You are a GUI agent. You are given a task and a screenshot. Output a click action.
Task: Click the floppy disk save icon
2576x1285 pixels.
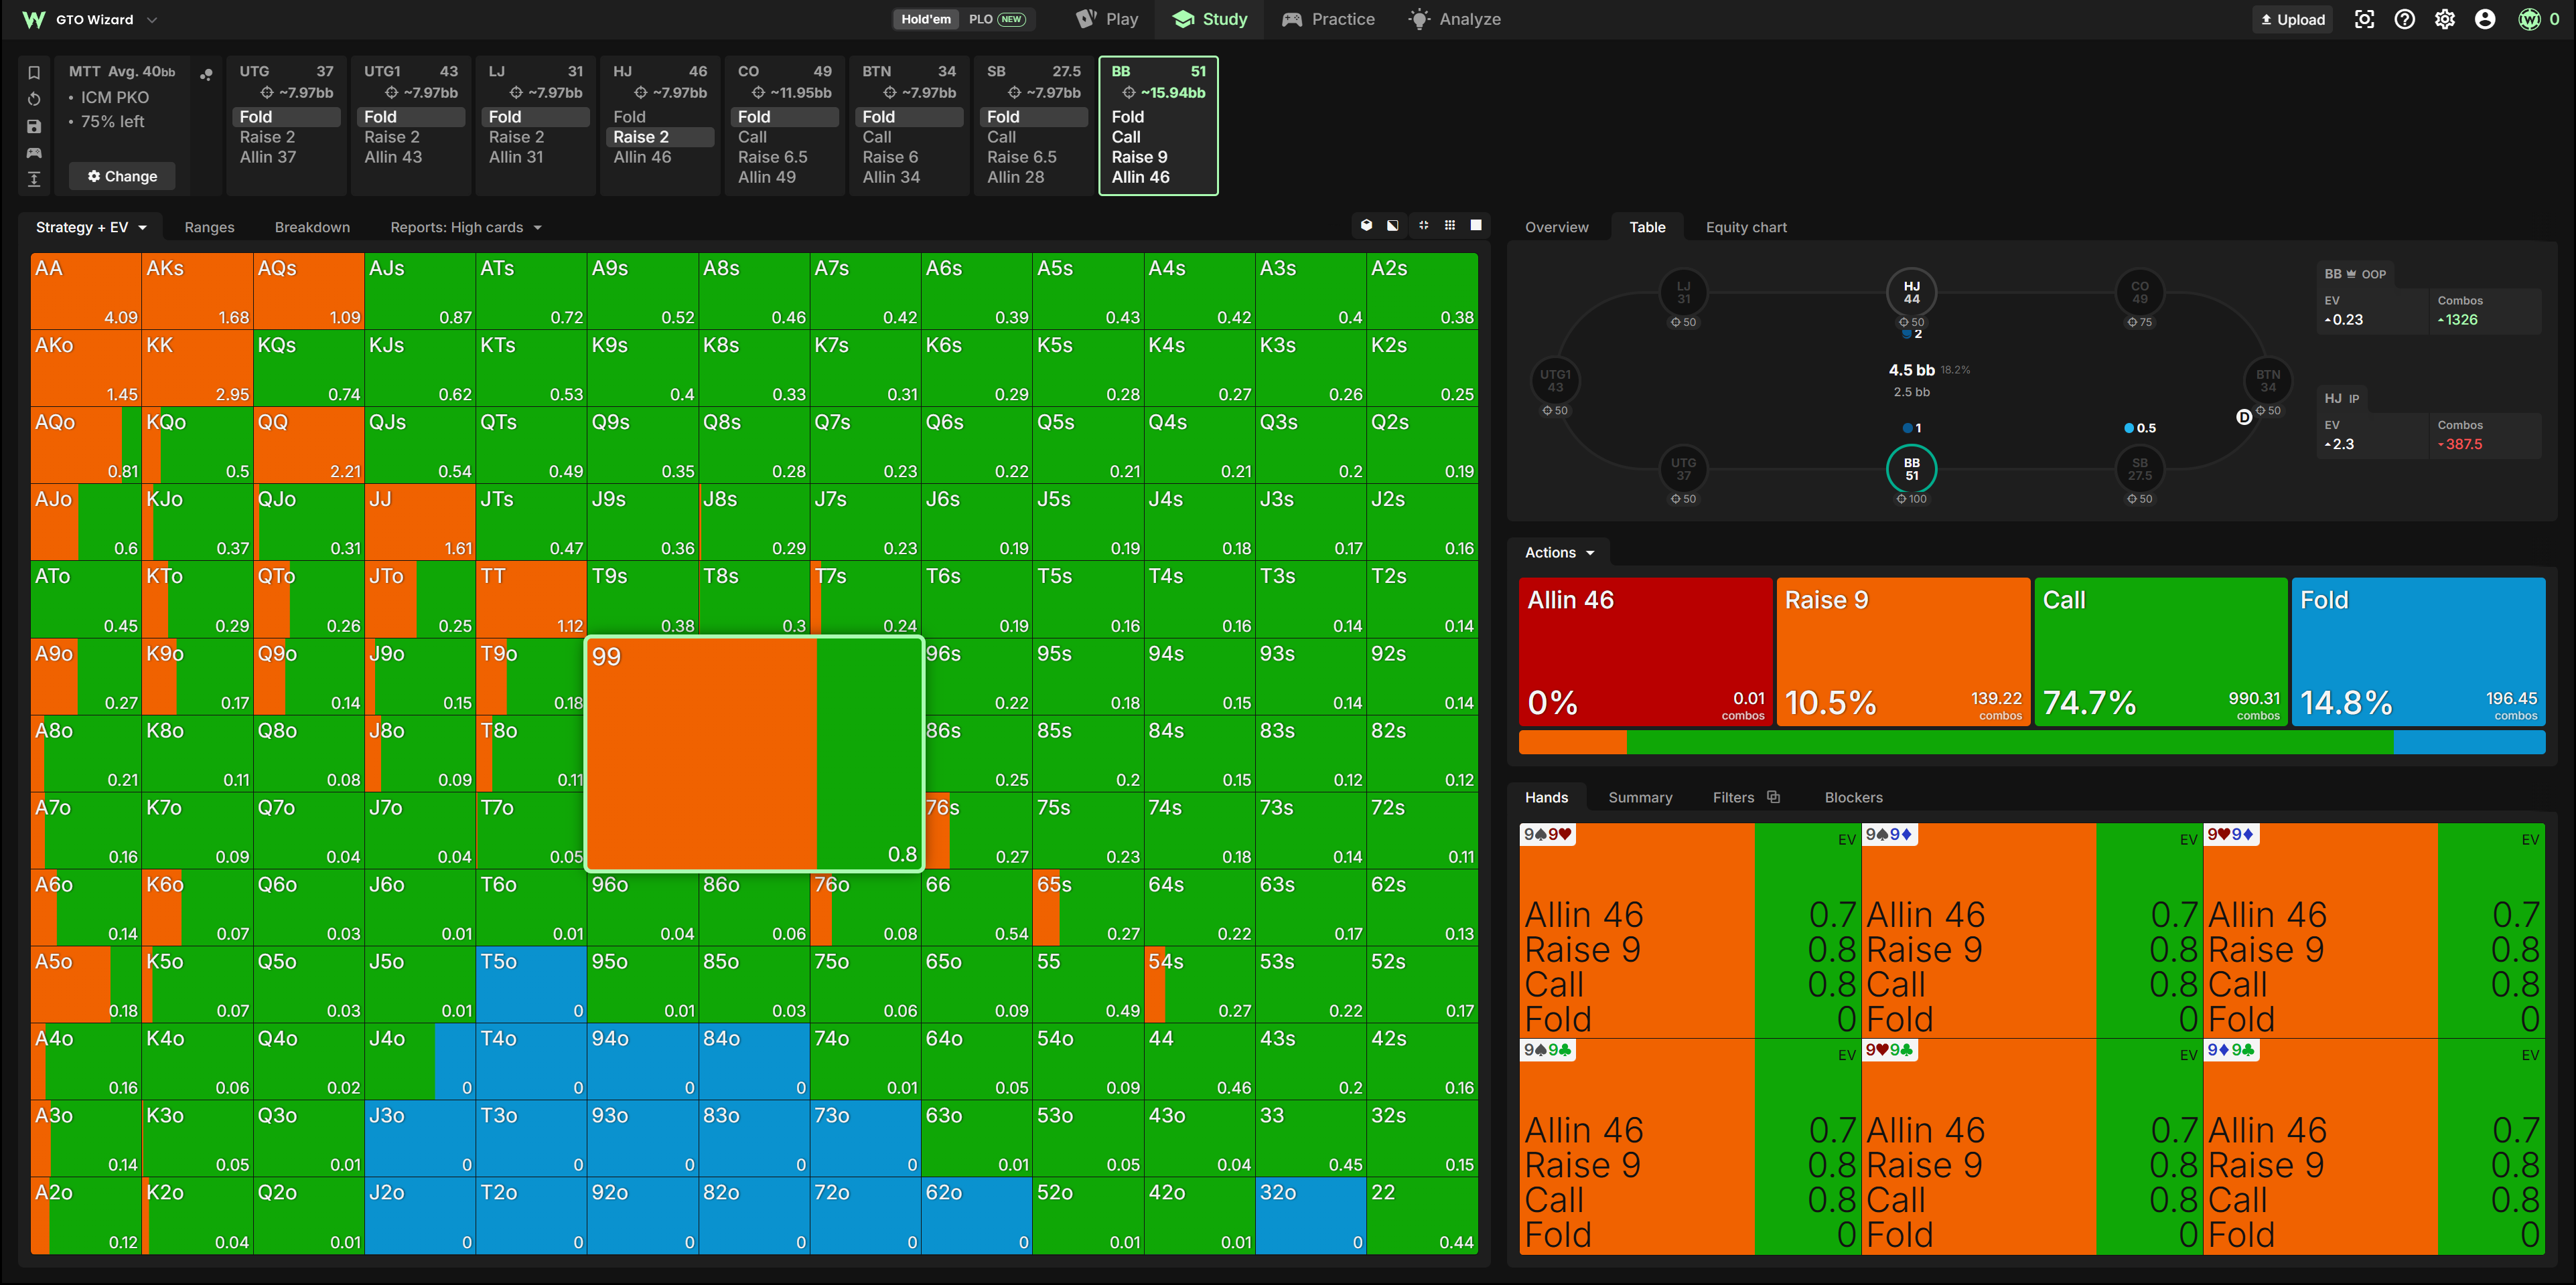click(34, 126)
